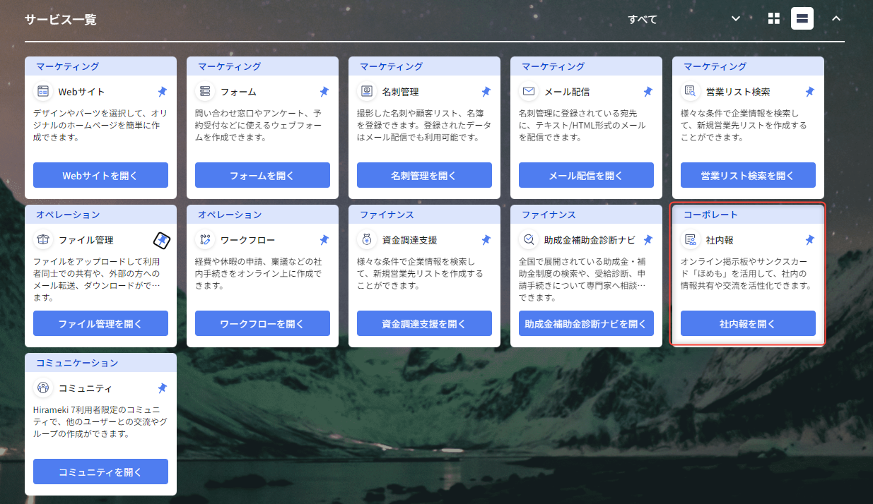Toggle the pin on ファイル管理 card
The height and width of the screenshot is (504, 873).
[x=163, y=241]
